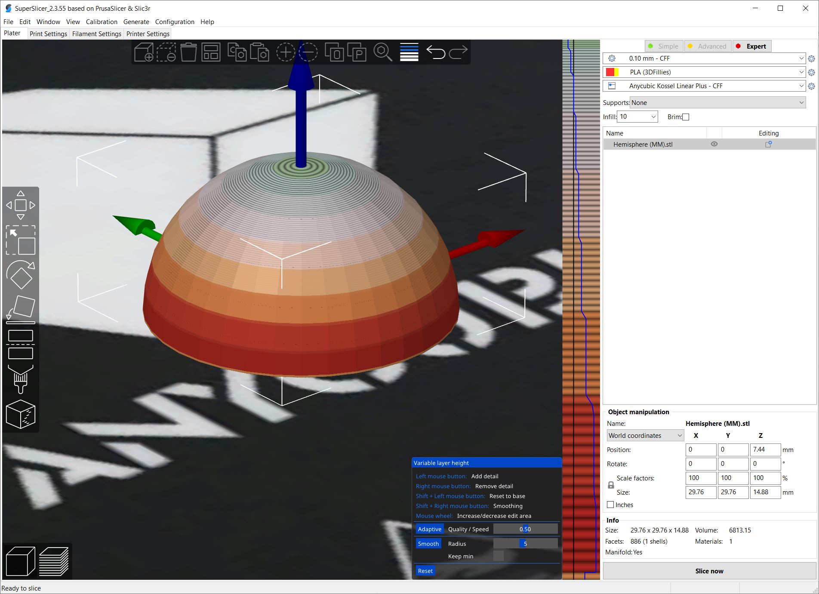Toggle the Variable layer height tool
This screenshot has width=819, height=594.
click(x=409, y=52)
